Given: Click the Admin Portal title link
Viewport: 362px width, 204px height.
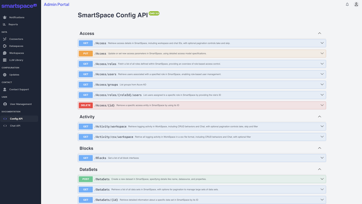Looking at the screenshot, I should pos(57,4).
